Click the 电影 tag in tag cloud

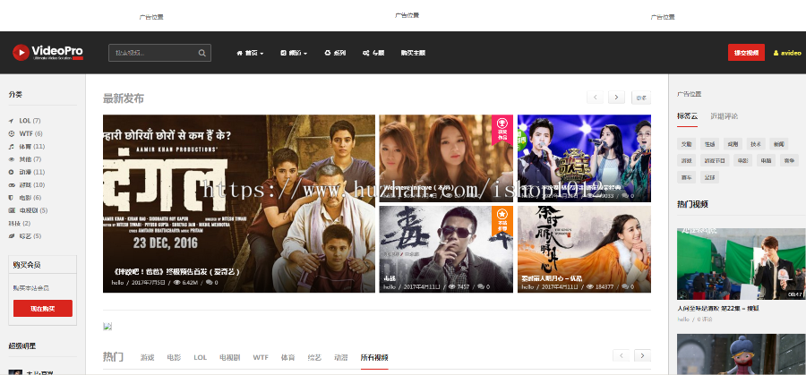tap(742, 160)
